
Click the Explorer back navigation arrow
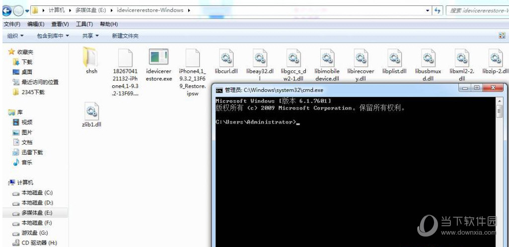click(x=7, y=11)
